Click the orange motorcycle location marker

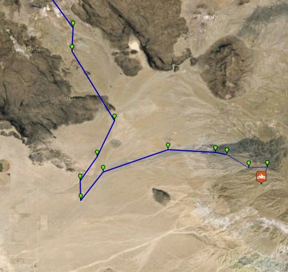click(x=261, y=178)
